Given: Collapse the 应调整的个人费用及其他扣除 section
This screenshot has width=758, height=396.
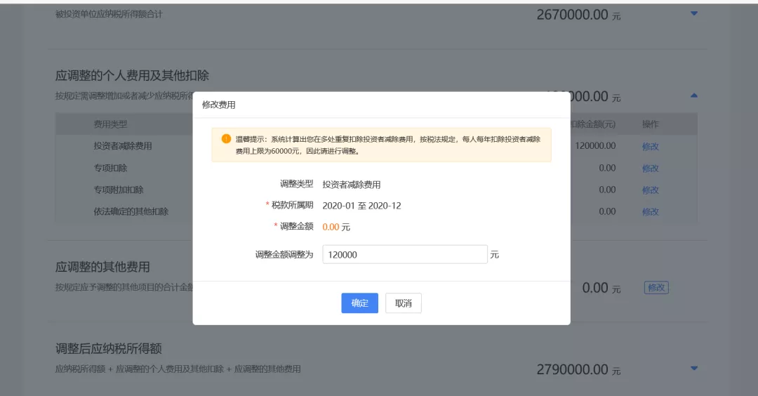Looking at the screenshot, I should coord(693,95).
